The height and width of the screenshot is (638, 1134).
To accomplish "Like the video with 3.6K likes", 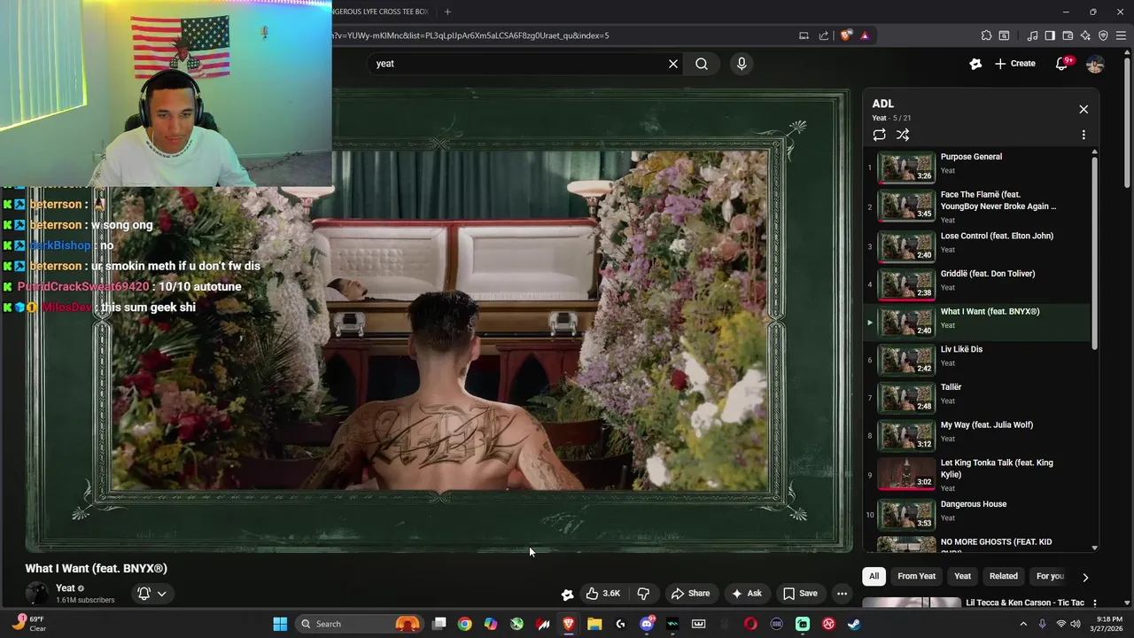I will 602,594.
